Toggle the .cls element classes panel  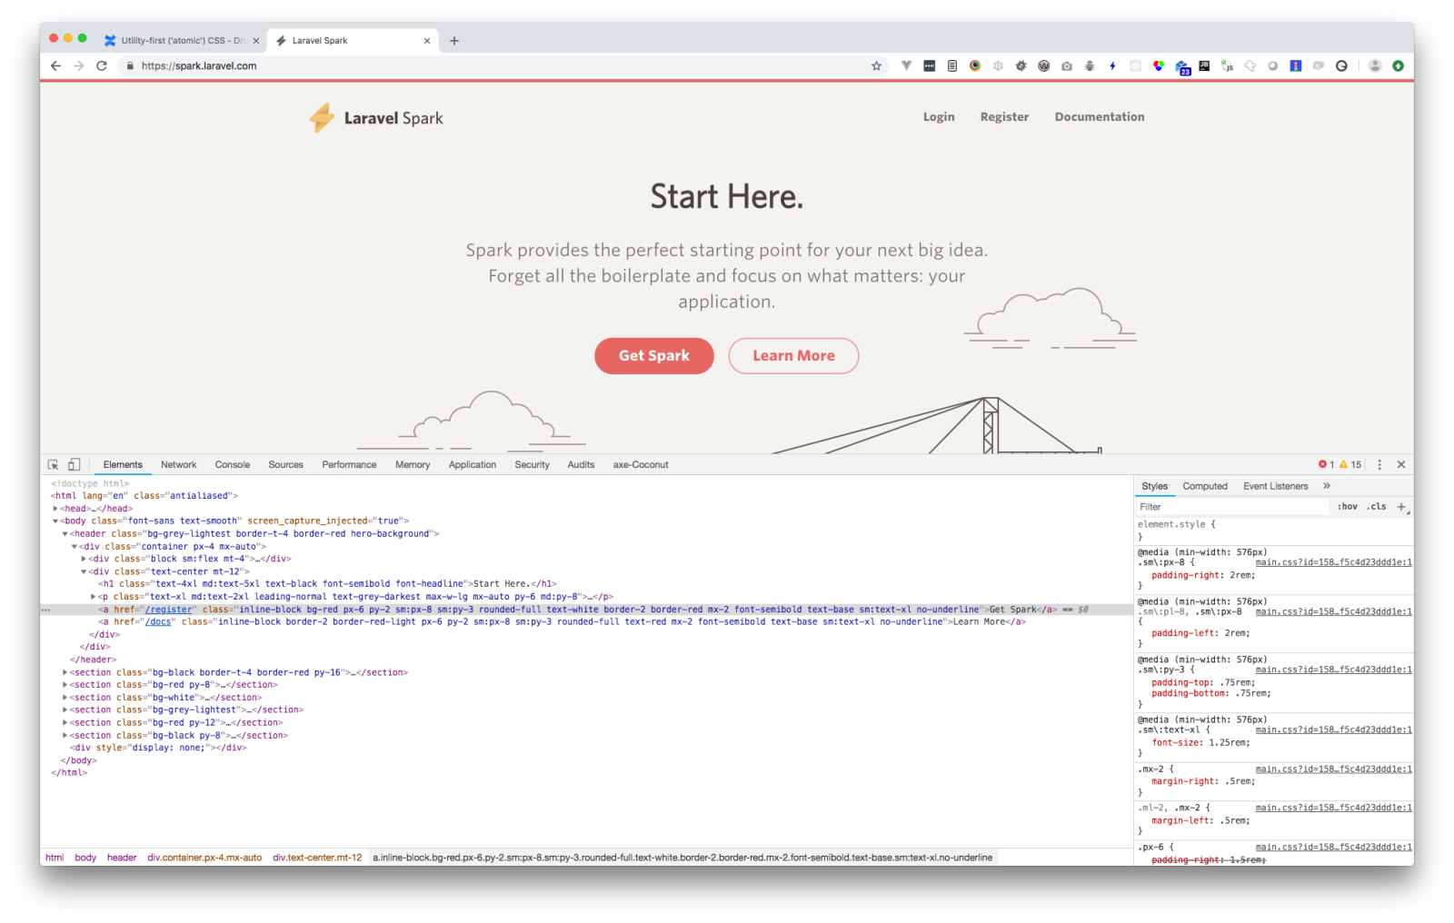pyautogui.click(x=1377, y=507)
